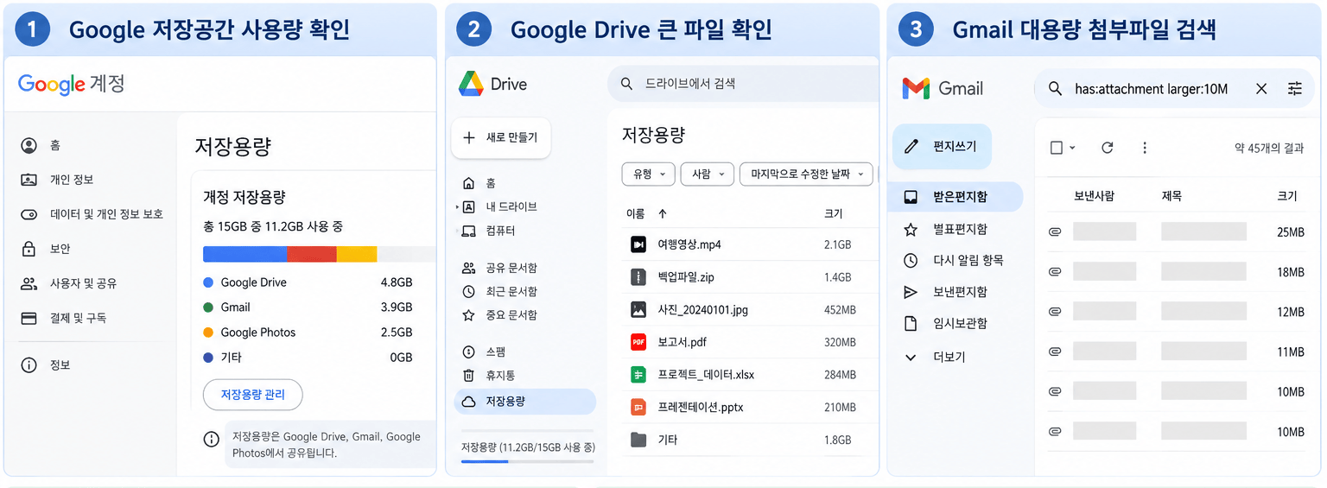Open select-all dropdown arrow in Gmail

click(1072, 149)
